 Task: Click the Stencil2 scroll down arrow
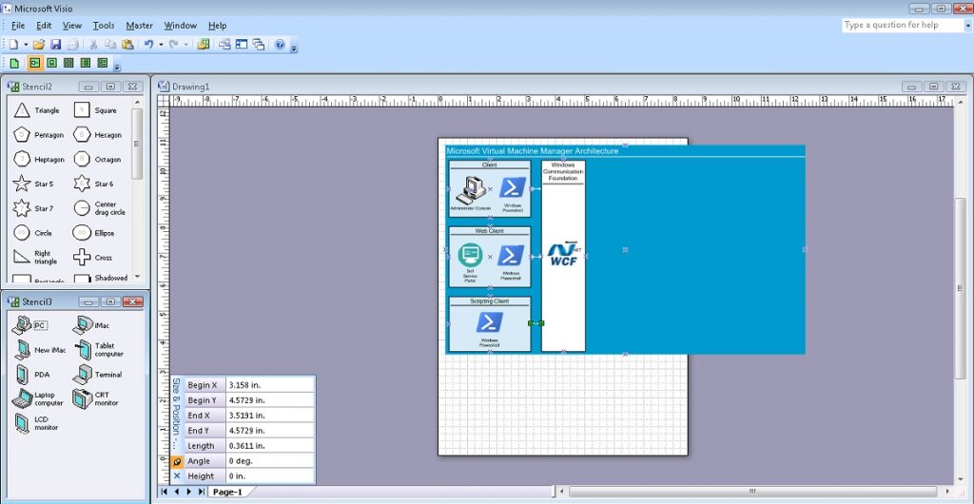coord(137,277)
